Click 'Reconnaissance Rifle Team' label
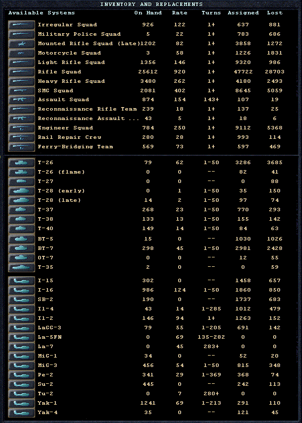The image size is (302, 423). click(87, 109)
